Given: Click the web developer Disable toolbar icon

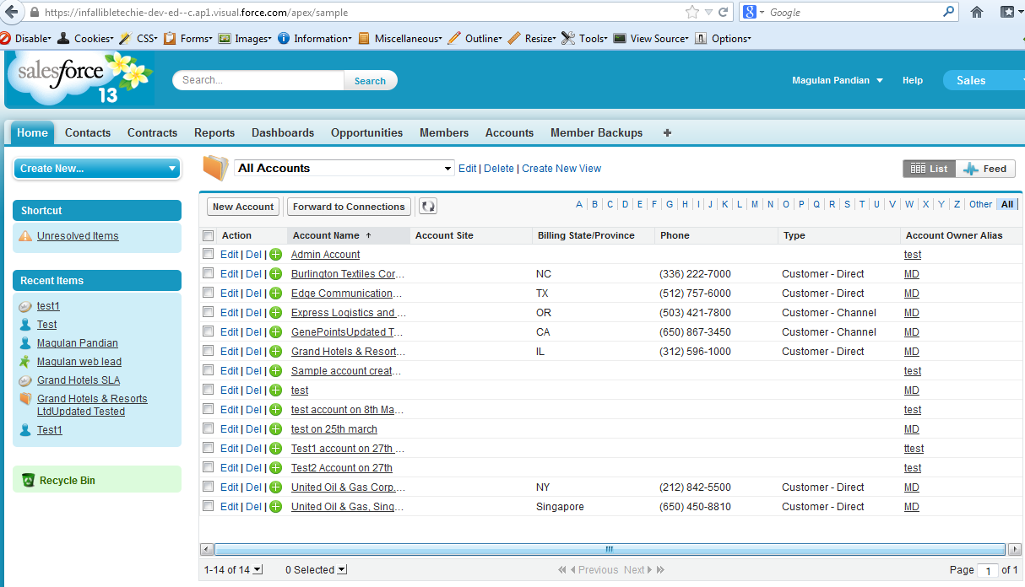Looking at the screenshot, I should tap(5, 39).
